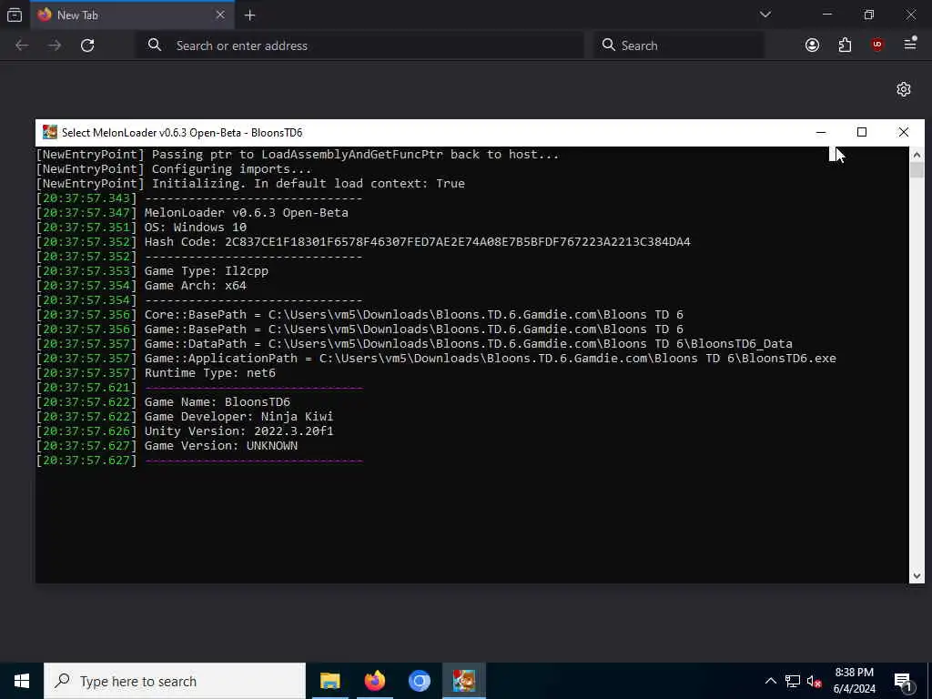Focus the Search or enter address bar
Viewport: 932px width, 699px height.
[360, 46]
